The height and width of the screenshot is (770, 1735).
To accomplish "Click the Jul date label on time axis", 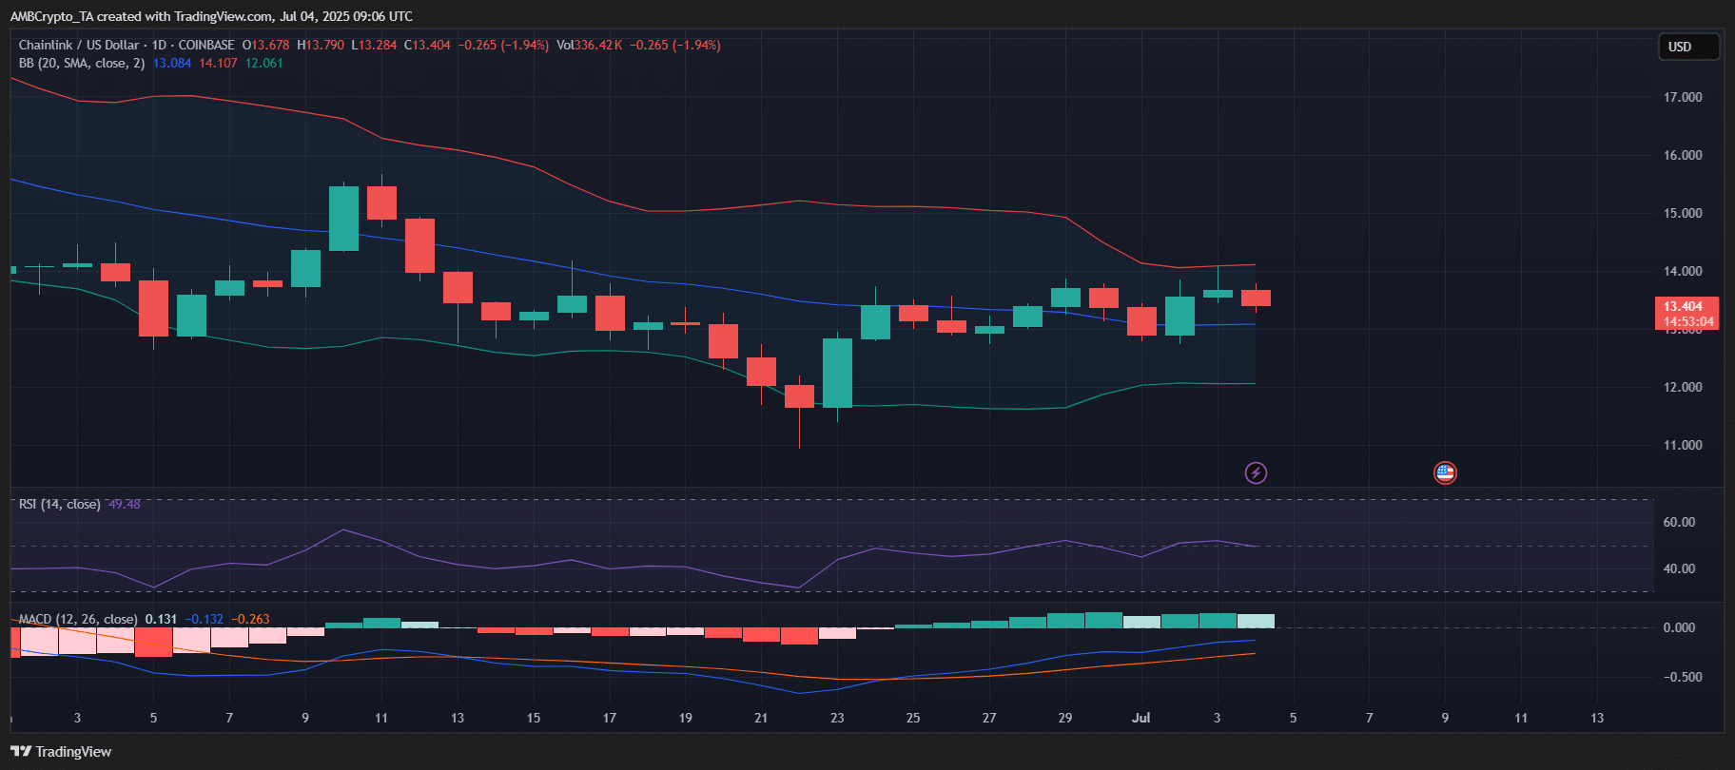I will point(1140,718).
